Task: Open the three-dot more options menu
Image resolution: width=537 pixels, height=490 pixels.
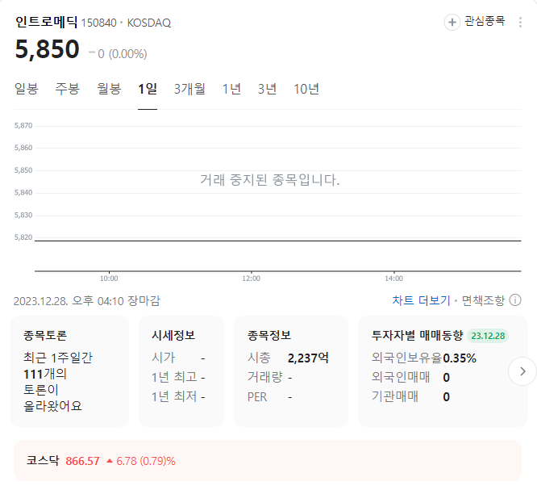Action: 520,23
